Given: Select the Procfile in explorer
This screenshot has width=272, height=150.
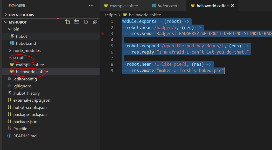Looking at the screenshot, I should (20, 129).
